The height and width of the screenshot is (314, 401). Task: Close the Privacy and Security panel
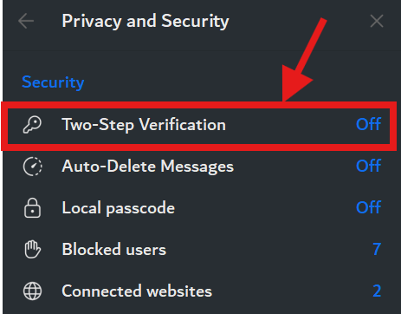377,21
